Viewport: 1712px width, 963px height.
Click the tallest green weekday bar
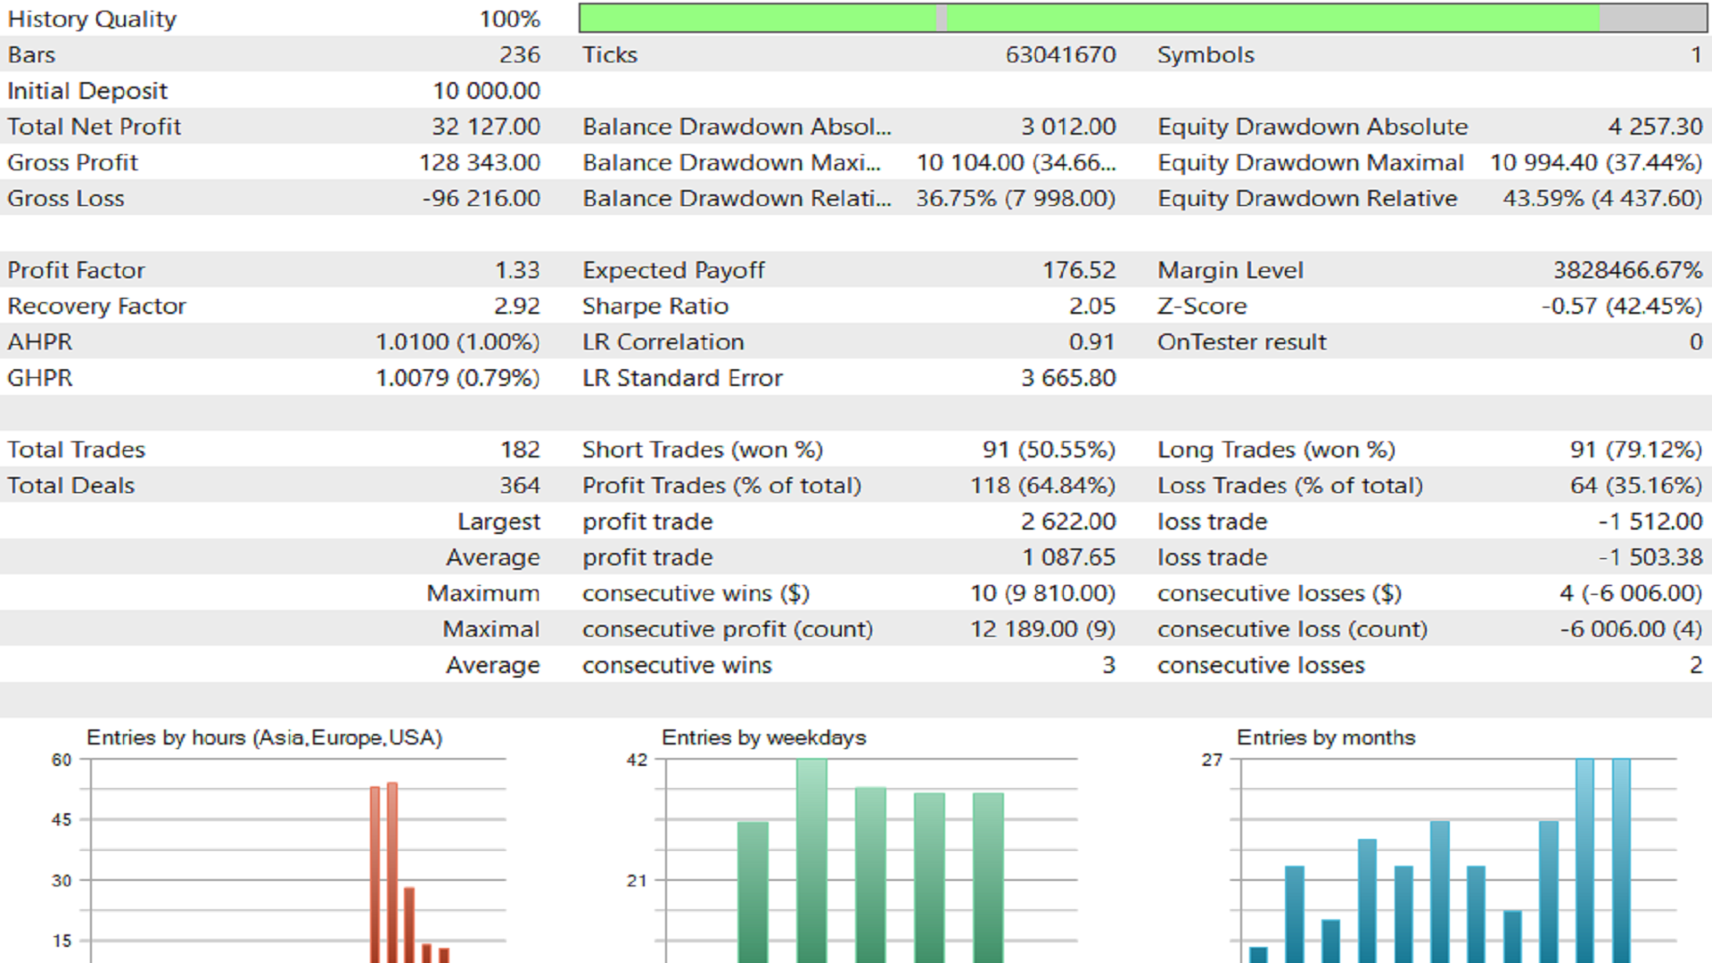(814, 856)
